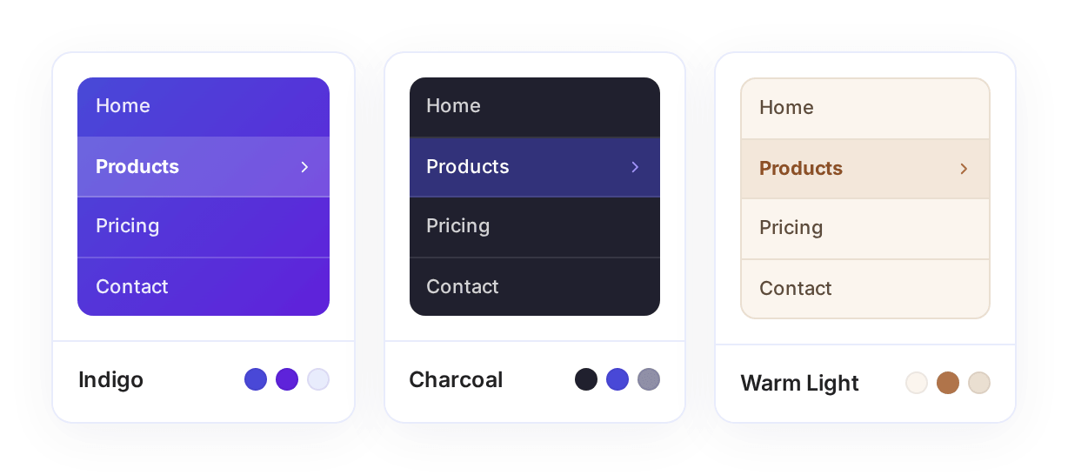Select the cream Warm Light swatch
1068x475 pixels.
[917, 383]
